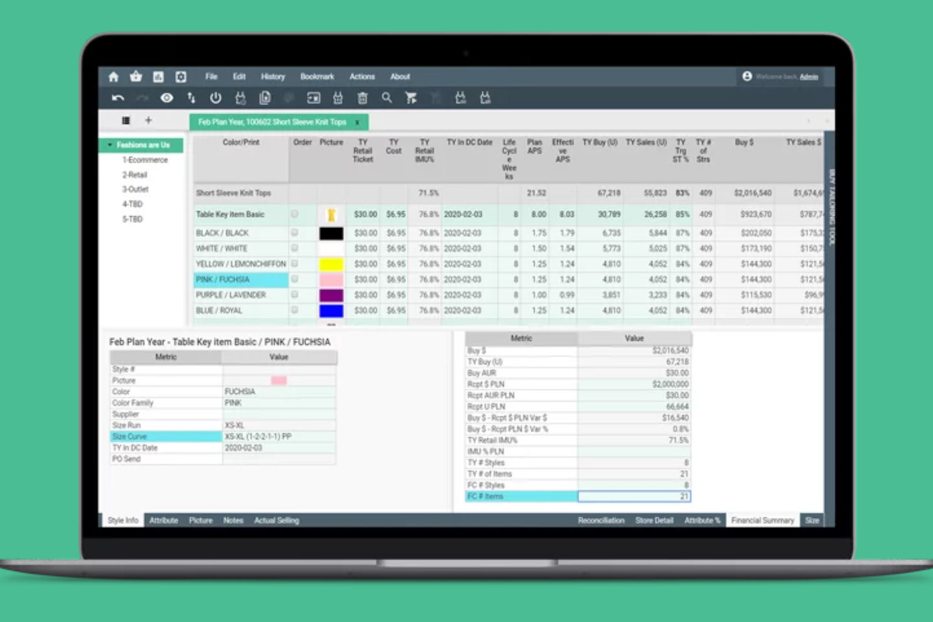Select 4-TBD in the tree
This screenshot has width=933, height=622.
132,204
